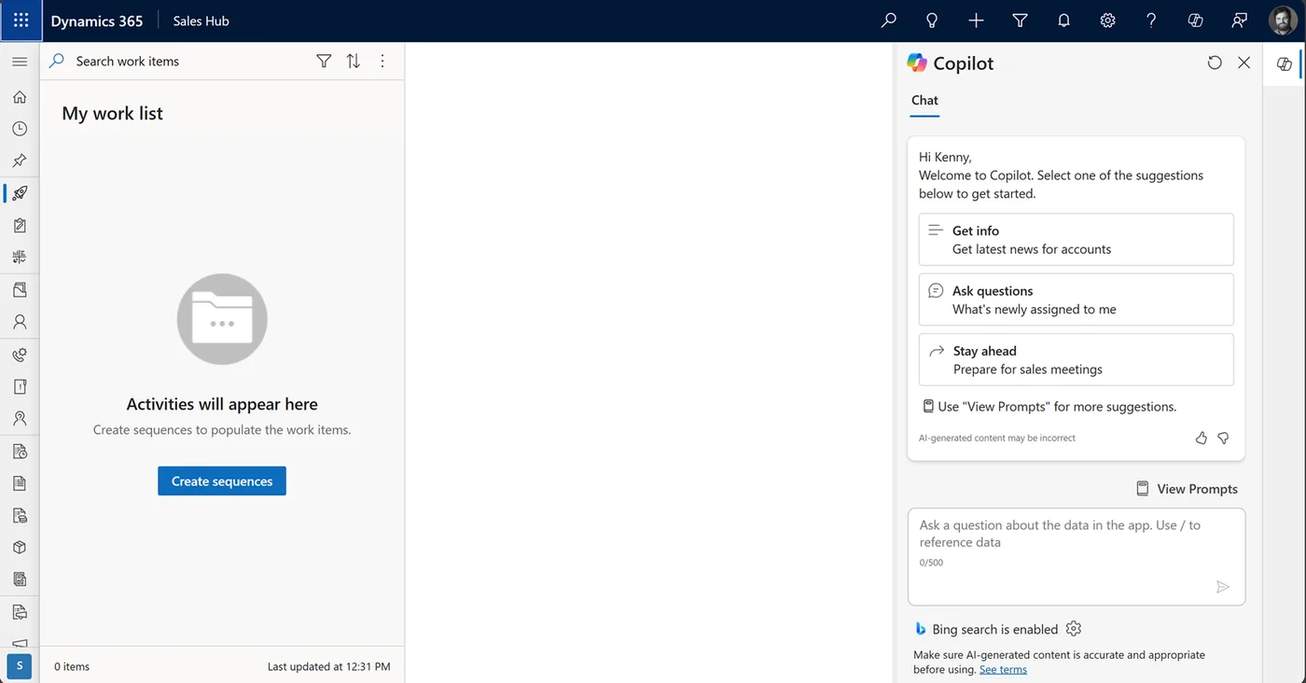Click the Help question mark icon
1306x683 pixels.
(1151, 21)
